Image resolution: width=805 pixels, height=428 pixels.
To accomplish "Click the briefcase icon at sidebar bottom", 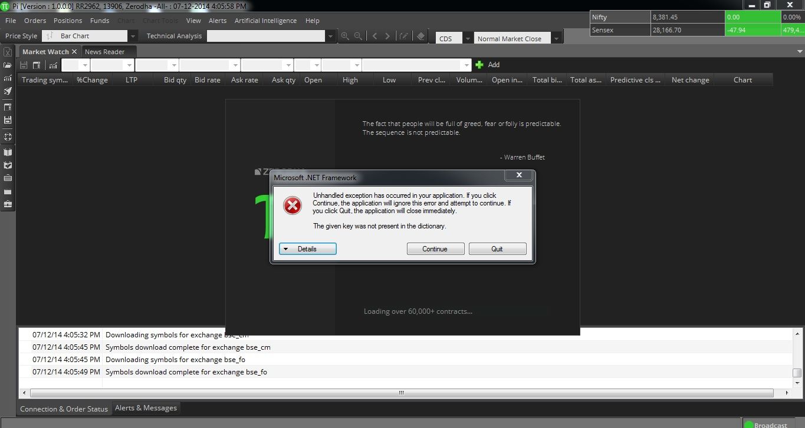I will tap(8, 204).
